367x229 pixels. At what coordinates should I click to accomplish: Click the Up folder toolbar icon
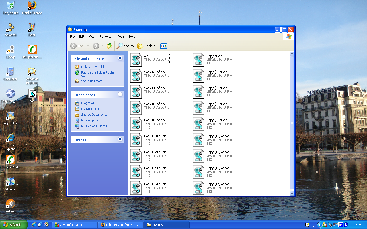click(x=110, y=46)
